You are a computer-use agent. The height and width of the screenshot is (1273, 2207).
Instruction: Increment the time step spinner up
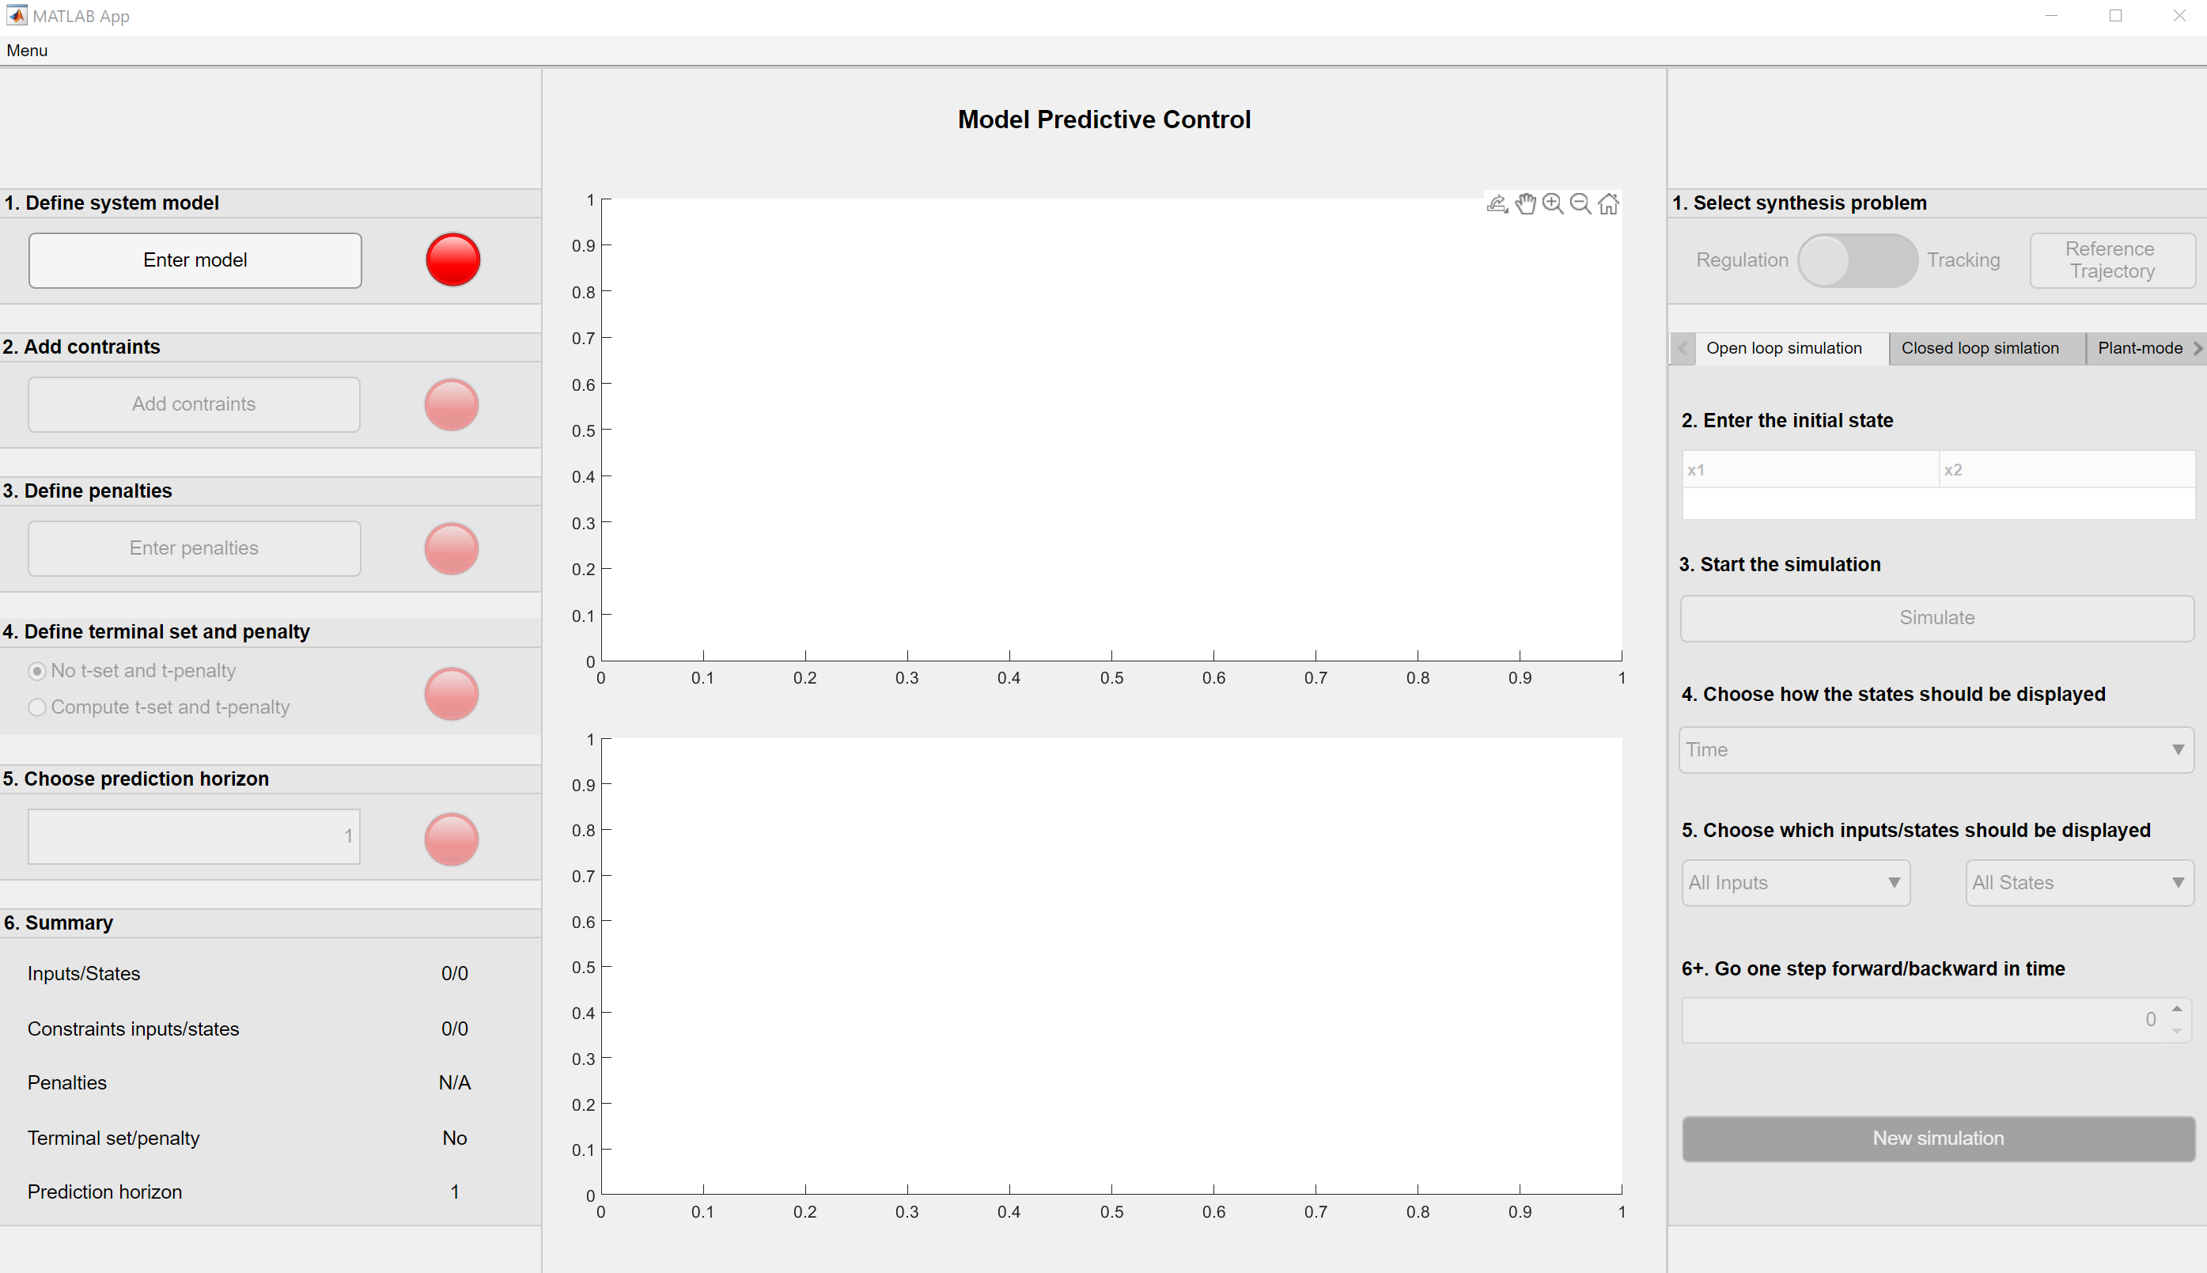(x=2177, y=1010)
